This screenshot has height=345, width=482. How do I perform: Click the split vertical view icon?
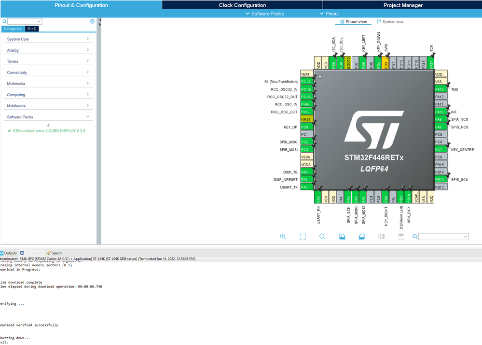[382, 236]
